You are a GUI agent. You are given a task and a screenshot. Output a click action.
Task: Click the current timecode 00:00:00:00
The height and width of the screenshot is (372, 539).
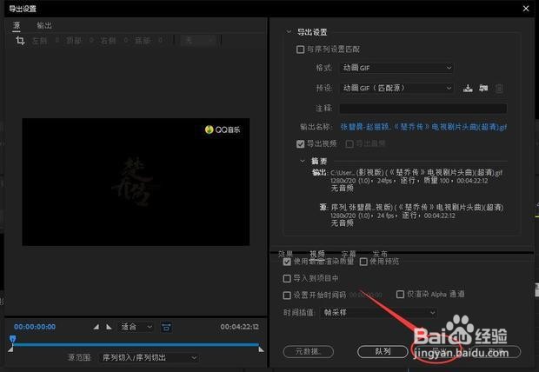pos(35,327)
